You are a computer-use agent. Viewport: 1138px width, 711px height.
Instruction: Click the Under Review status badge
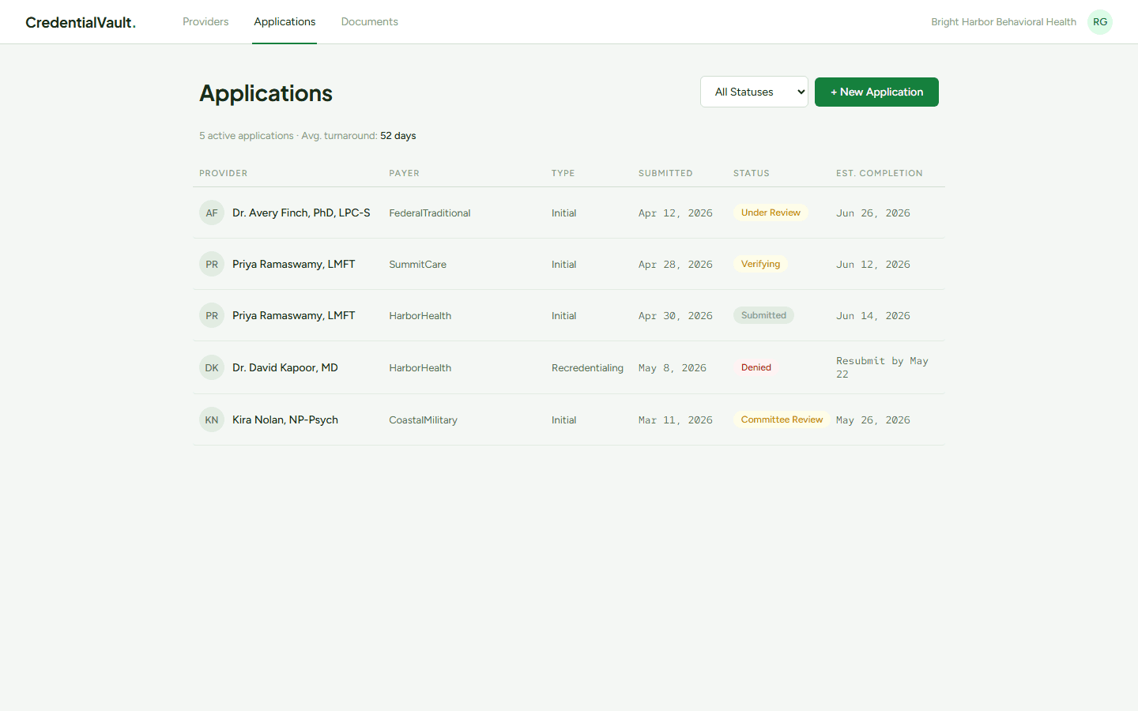771,213
